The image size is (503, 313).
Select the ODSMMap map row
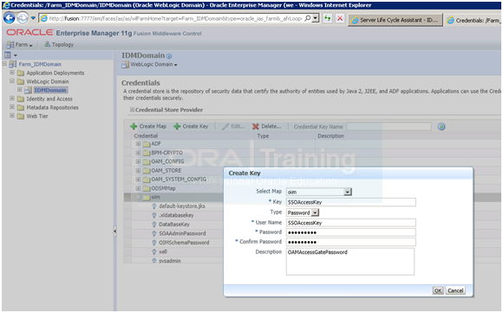[163, 188]
